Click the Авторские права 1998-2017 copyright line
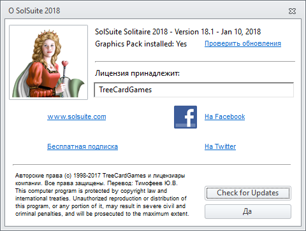Image resolution: width=306 pixels, height=231 pixels. click(x=100, y=176)
